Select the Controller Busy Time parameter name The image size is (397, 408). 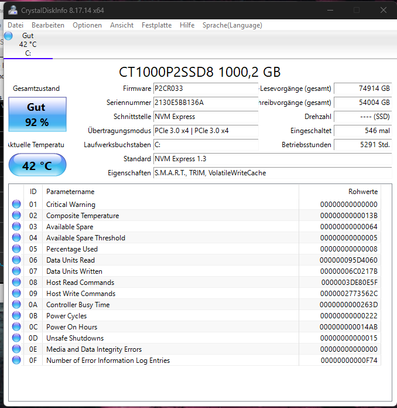tap(78, 305)
